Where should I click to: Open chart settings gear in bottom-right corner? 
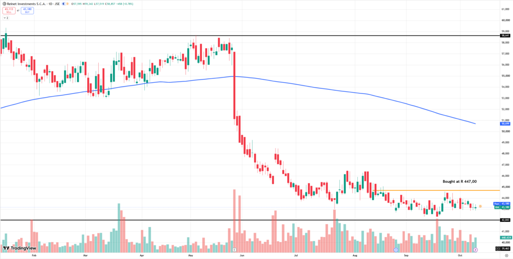pos(506,255)
